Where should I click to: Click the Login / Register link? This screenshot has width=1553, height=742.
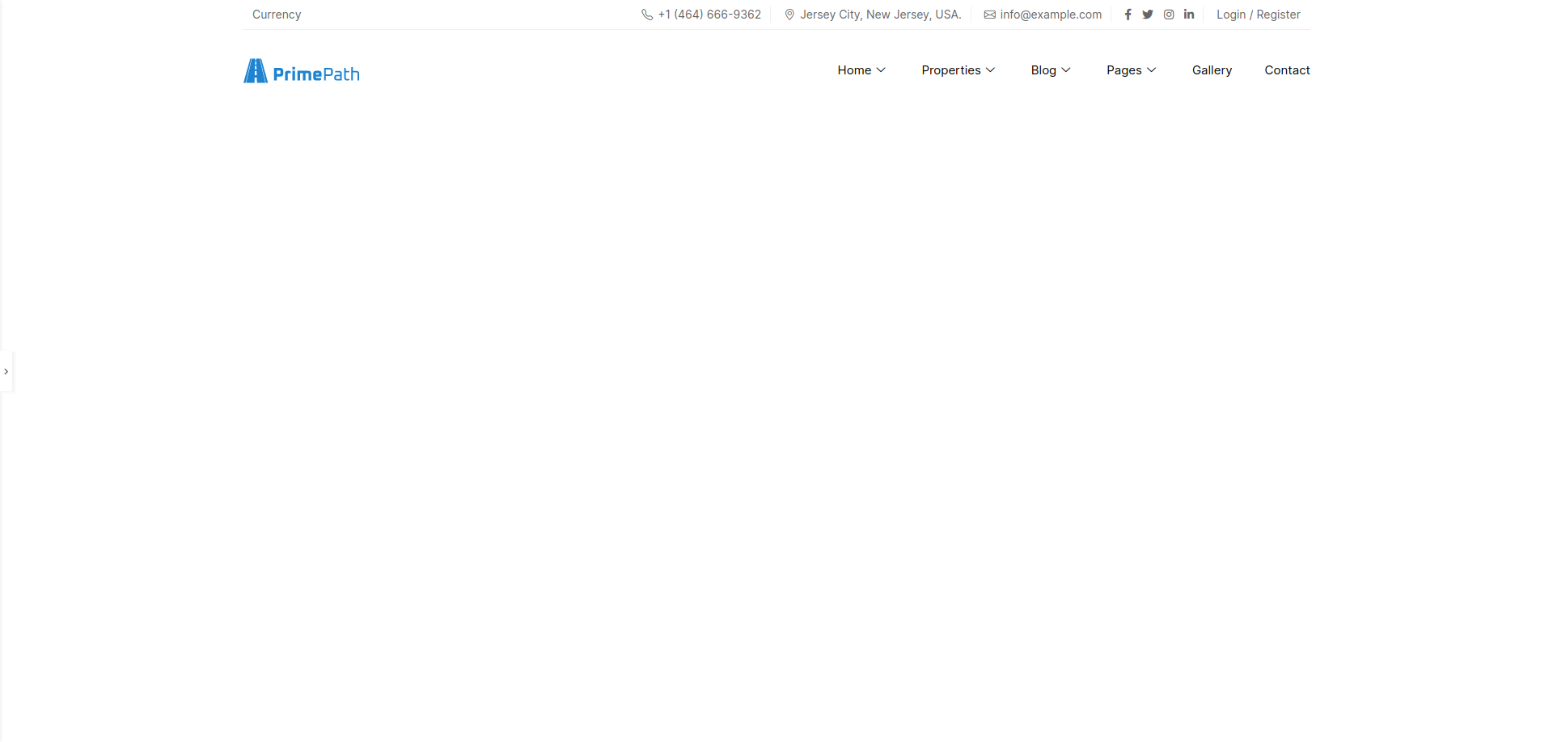click(x=1259, y=15)
